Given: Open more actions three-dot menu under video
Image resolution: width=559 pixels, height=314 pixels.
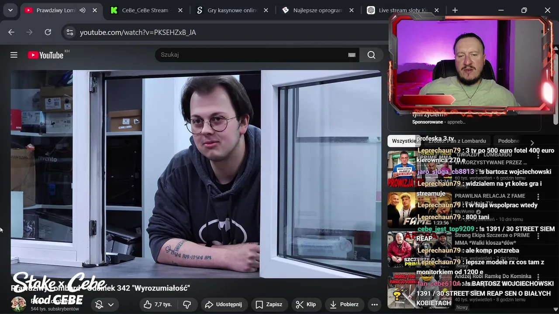Looking at the screenshot, I should click(x=374, y=304).
